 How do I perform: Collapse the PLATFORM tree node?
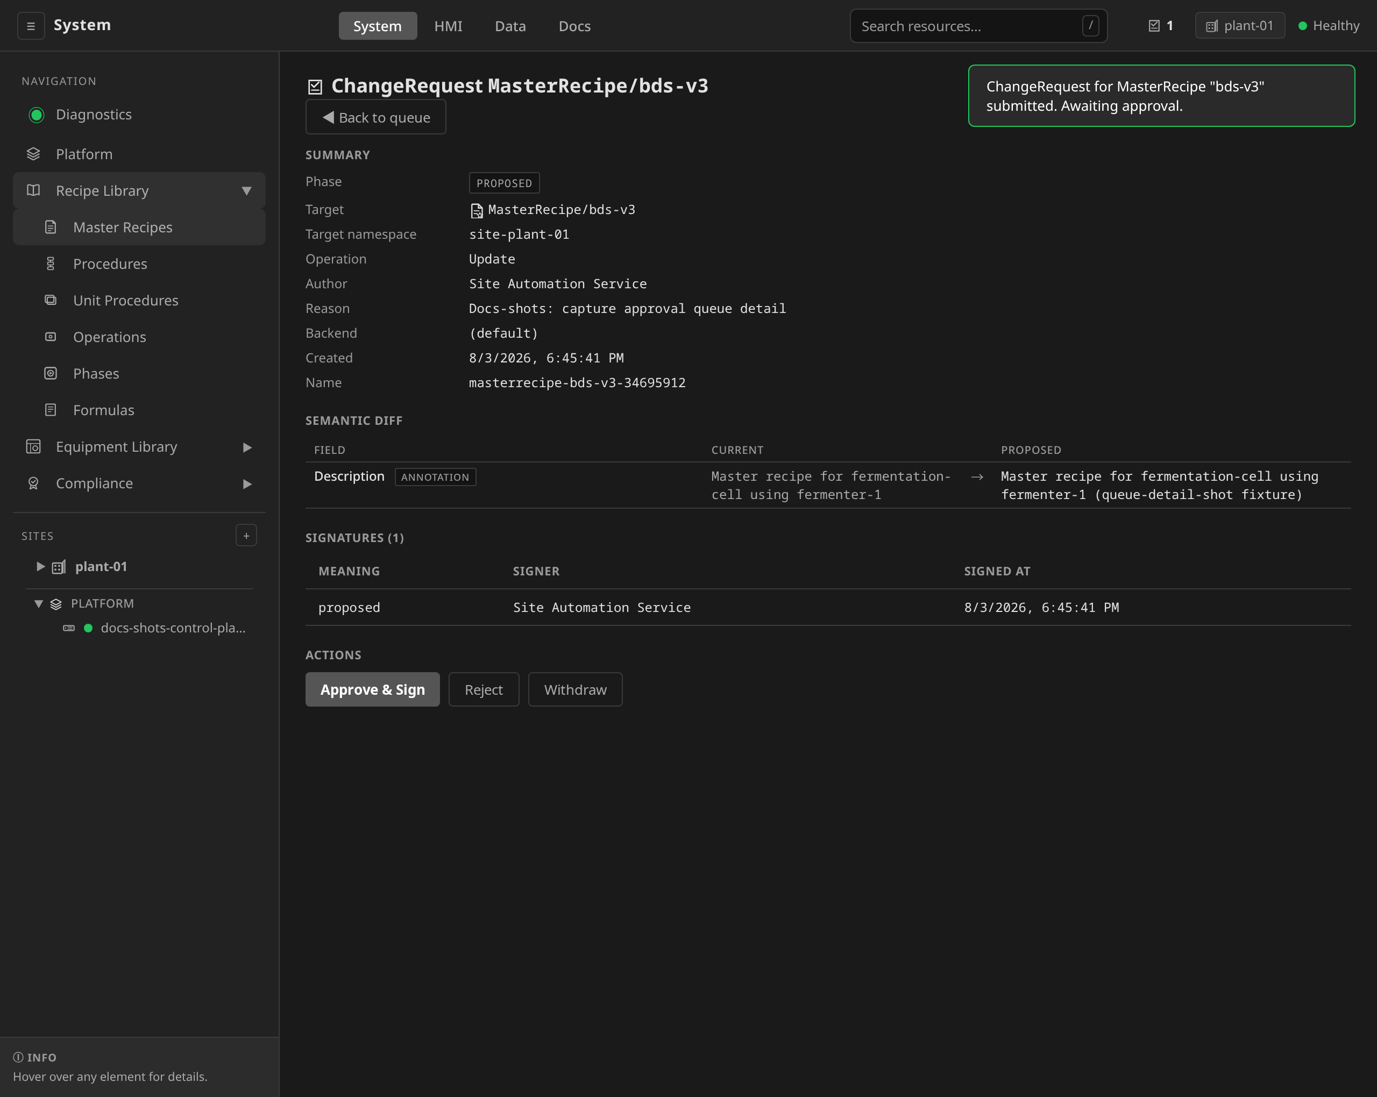[38, 603]
